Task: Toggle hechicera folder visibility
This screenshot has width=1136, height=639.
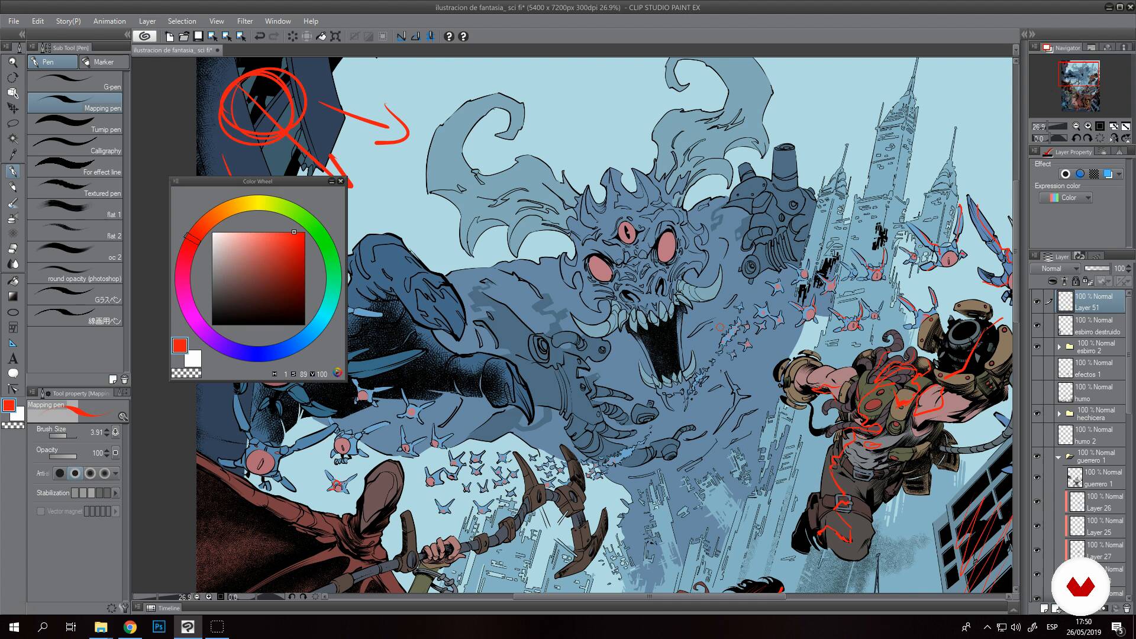Action: point(1037,414)
